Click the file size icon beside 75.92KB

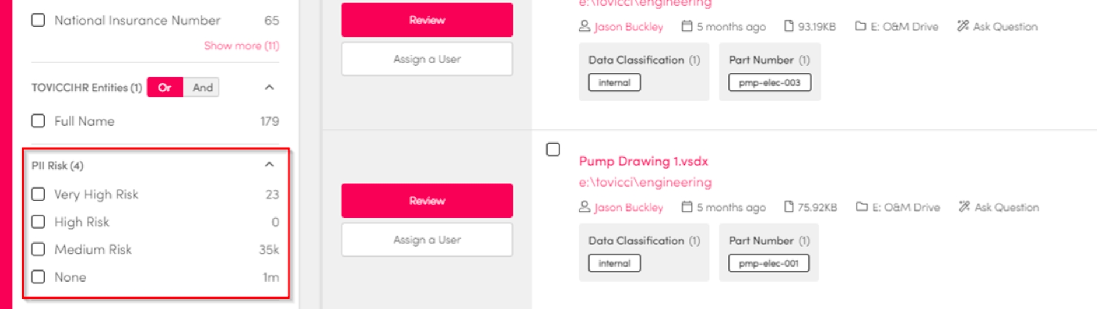point(789,207)
